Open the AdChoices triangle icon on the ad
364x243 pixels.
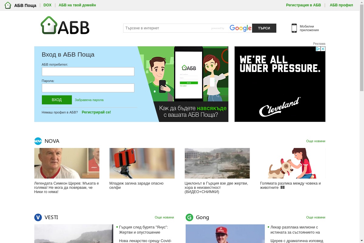click(x=318, y=49)
